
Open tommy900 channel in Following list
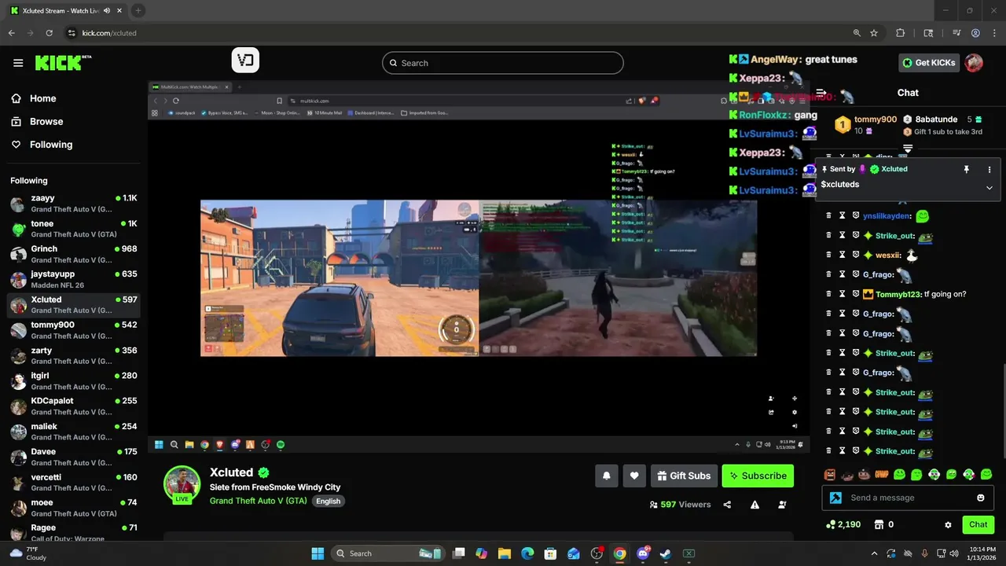[74, 330]
